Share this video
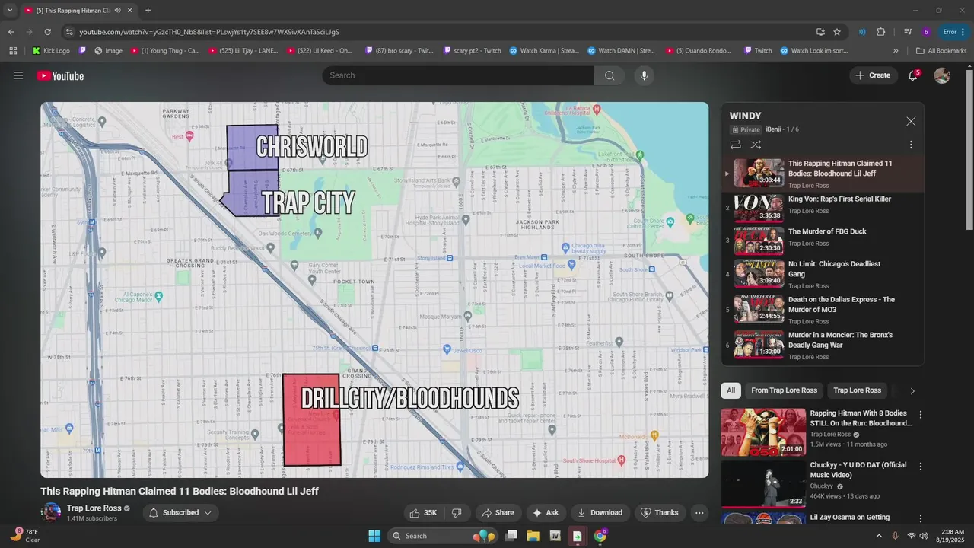The height and width of the screenshot is (548, 974). (x=498, y=512)
